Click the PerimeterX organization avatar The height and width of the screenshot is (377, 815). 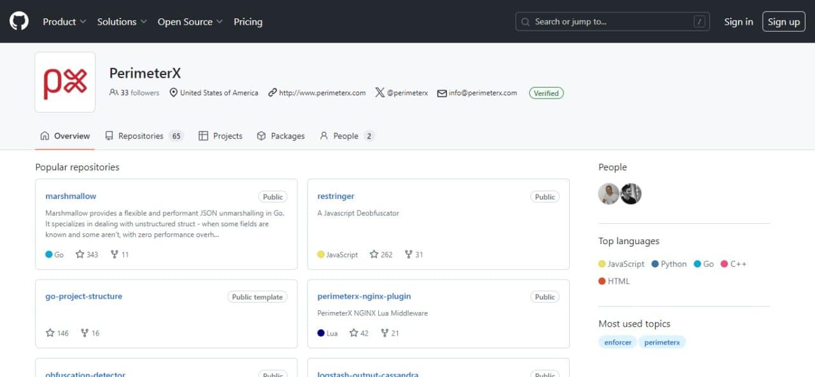[x=65, y=82]
